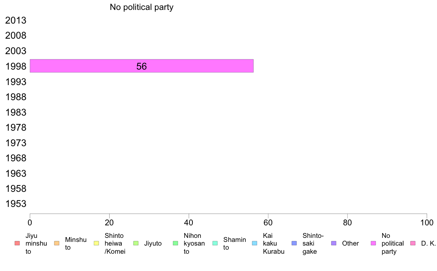Select the Minshu to orange legend swatch
This screenshot has width=437, height=271.
pos(57,243)
